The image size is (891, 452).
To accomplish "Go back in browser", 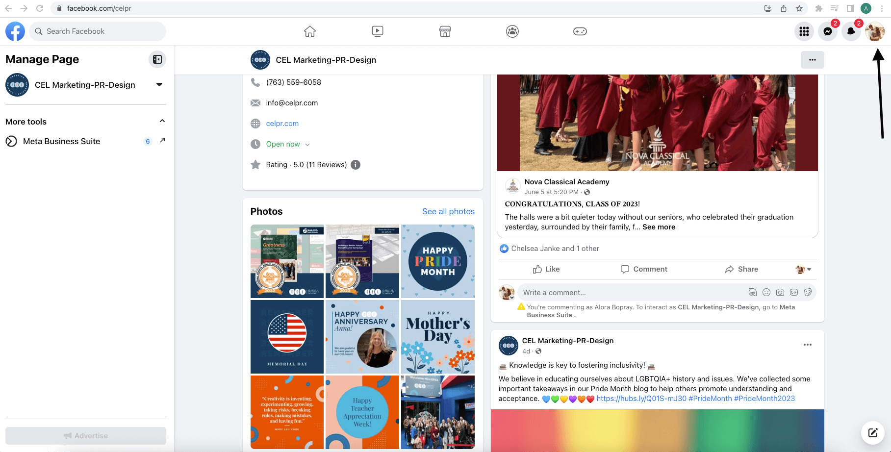I will [x=8, y=8].
